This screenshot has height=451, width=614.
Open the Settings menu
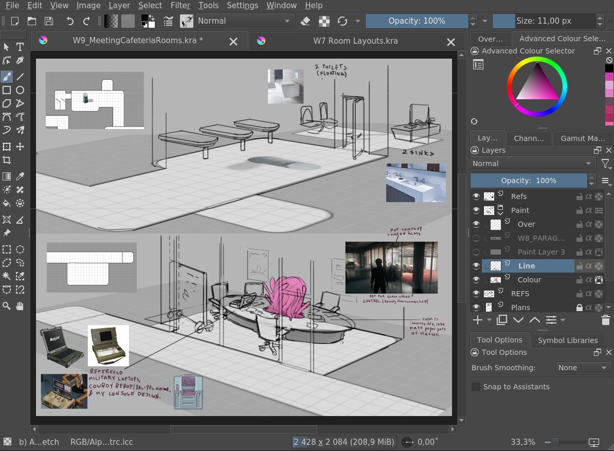click(242, 6)
